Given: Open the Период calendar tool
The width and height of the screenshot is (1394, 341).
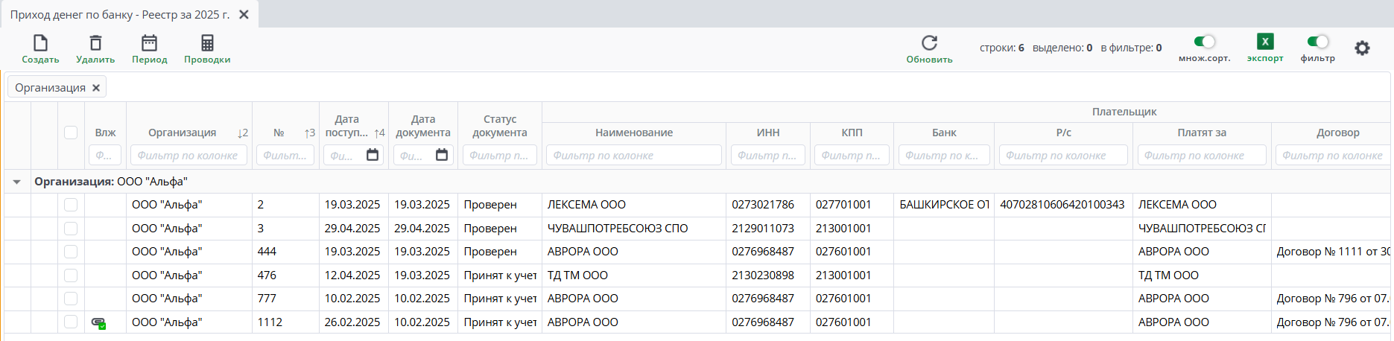Looking at the screenshot, I should [x=149, y=43].
